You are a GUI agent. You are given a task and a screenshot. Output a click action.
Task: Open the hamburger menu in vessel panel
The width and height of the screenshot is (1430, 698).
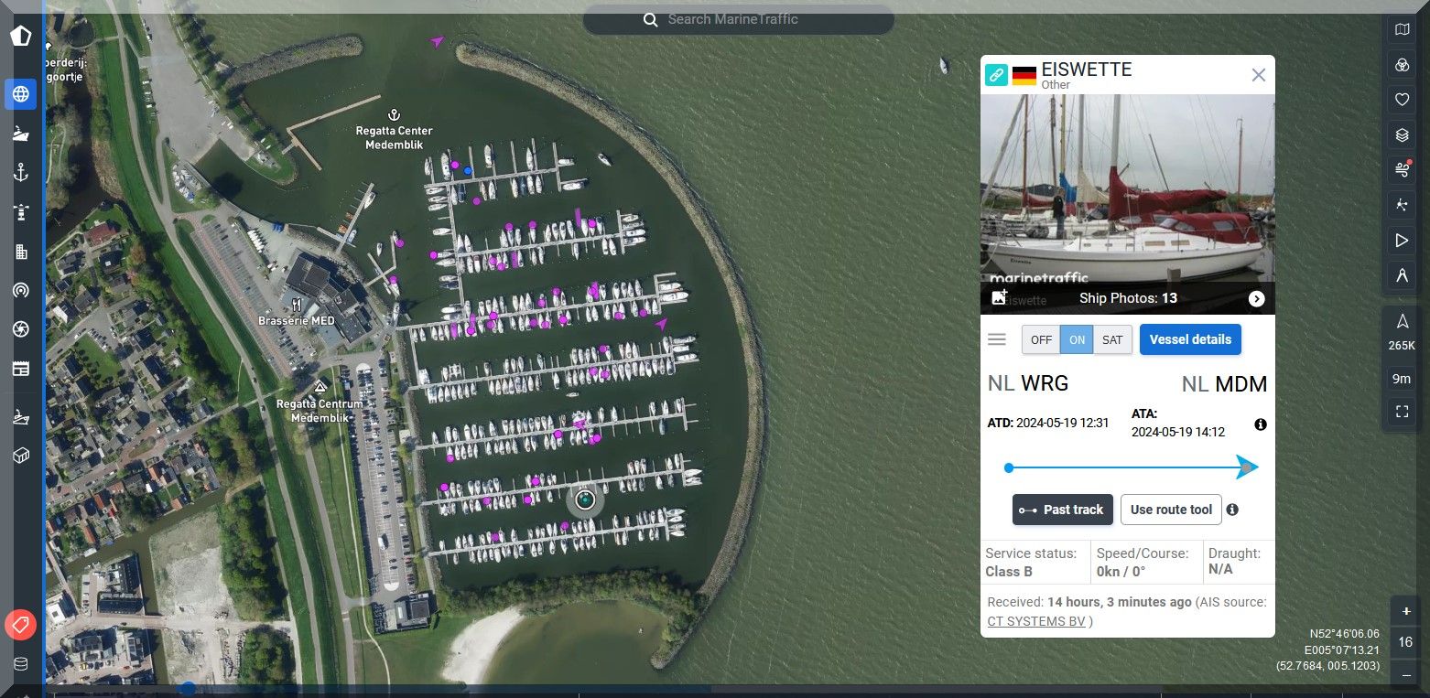[x=997, y=339]
